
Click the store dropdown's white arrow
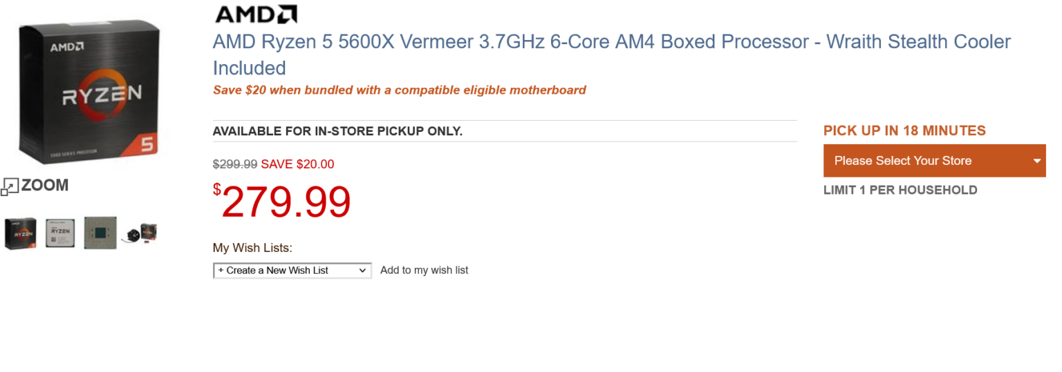coord(1036,161)
